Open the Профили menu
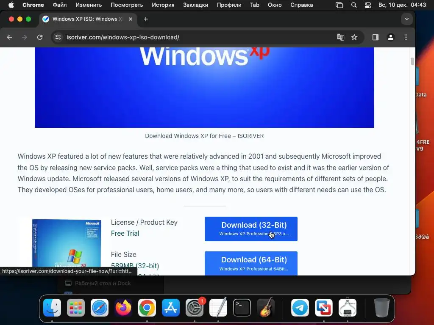The height and width of the screenshot is (325, 434). pyautogui.click(x=229, y=5)
